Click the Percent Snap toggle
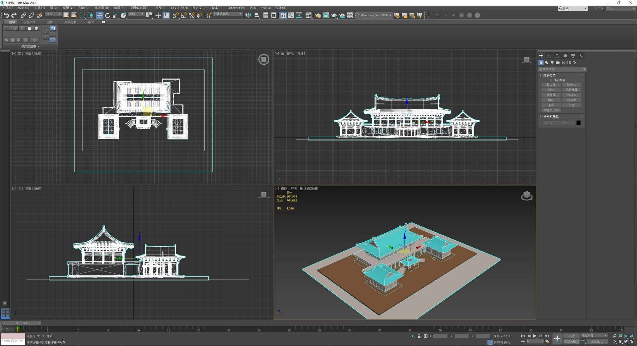The image size is (637, 346). [191, 15]
